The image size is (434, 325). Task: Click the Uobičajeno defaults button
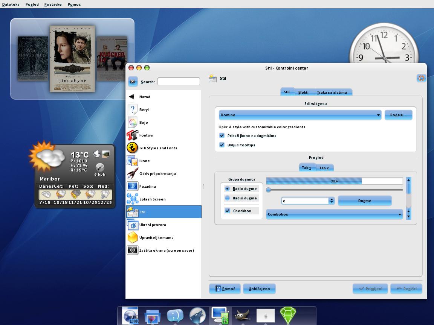[259, 289]
